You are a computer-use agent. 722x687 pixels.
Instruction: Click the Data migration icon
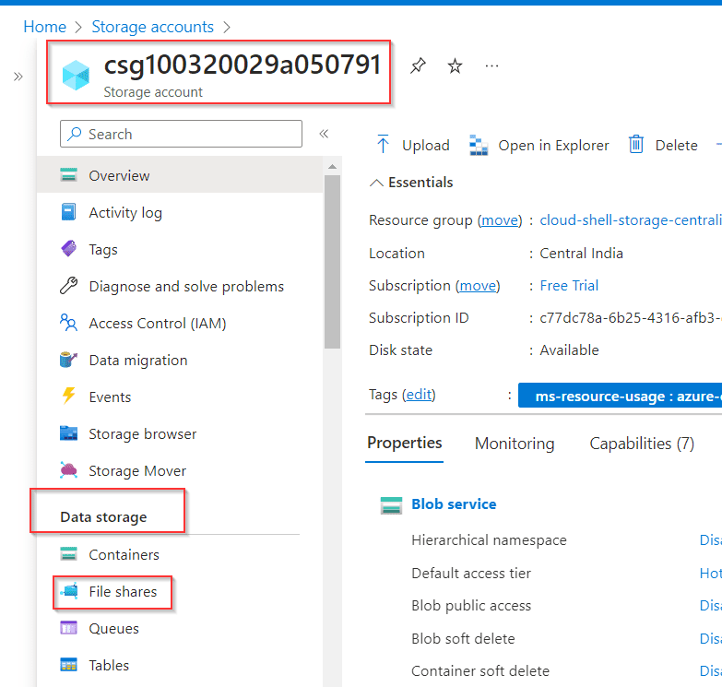point(68,360)
